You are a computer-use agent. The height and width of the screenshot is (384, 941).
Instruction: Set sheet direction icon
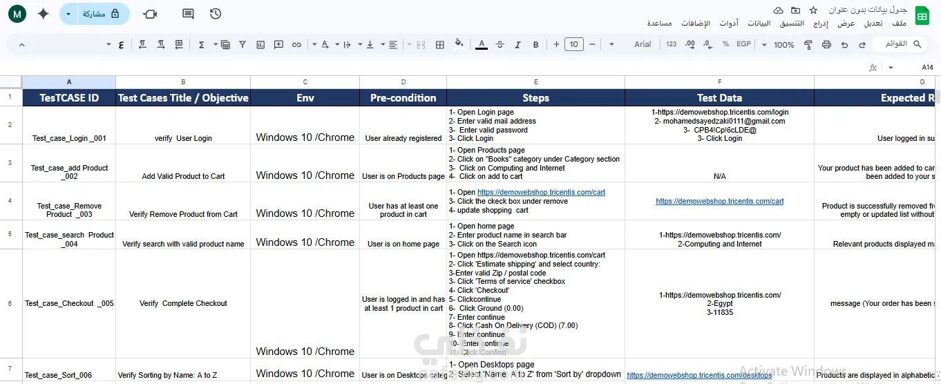[179, 44]
